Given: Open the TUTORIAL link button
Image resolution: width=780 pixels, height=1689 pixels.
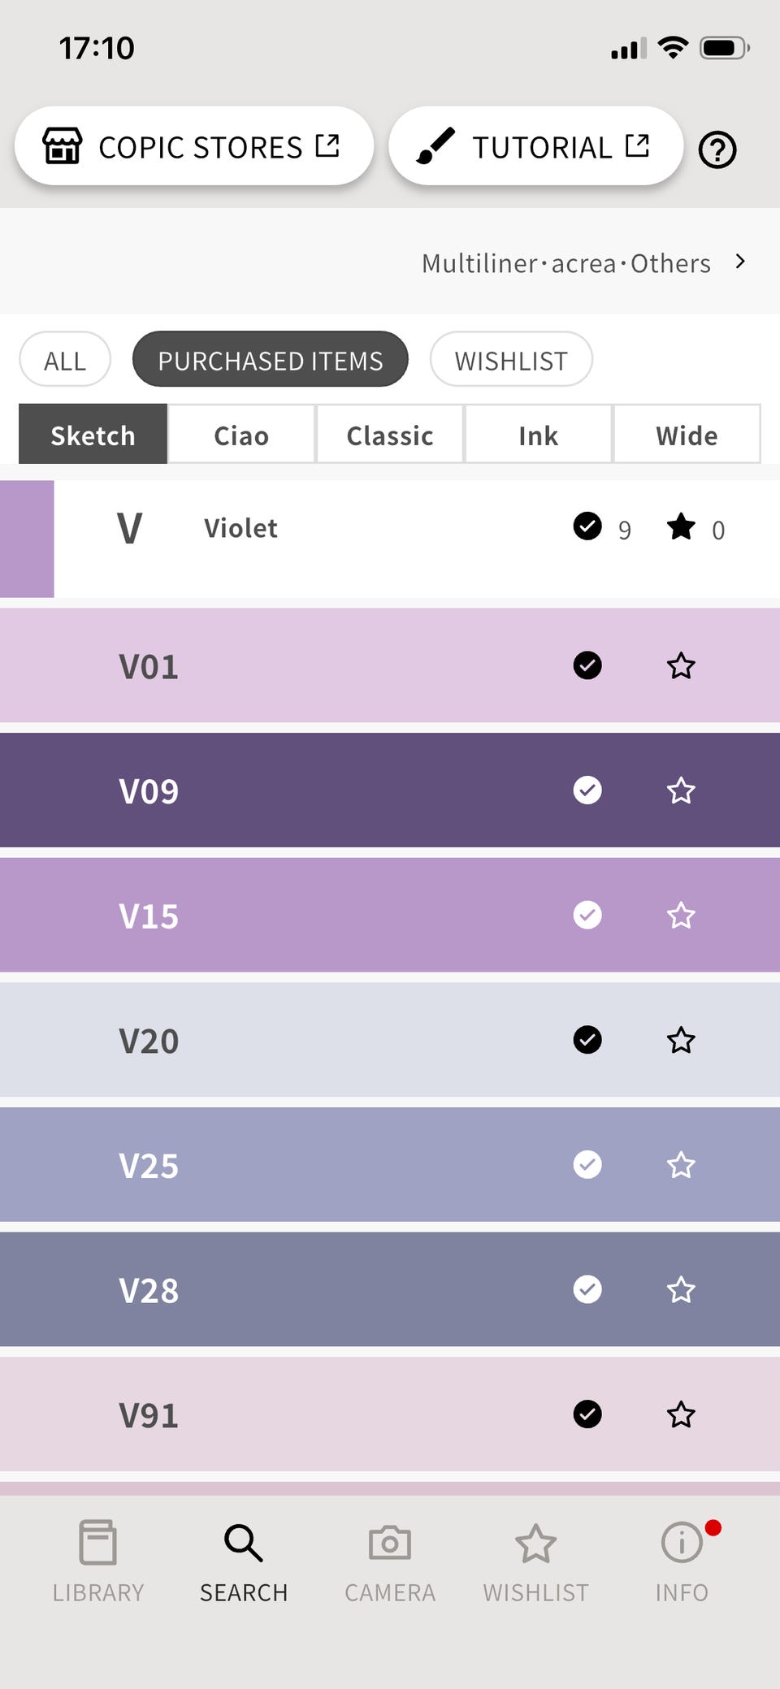Looking at the screenshot, I should (x=535, y=147).
